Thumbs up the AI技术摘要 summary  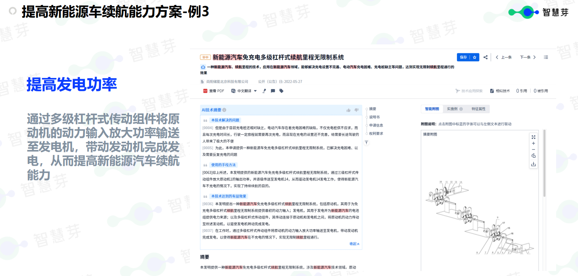point(348,110)
